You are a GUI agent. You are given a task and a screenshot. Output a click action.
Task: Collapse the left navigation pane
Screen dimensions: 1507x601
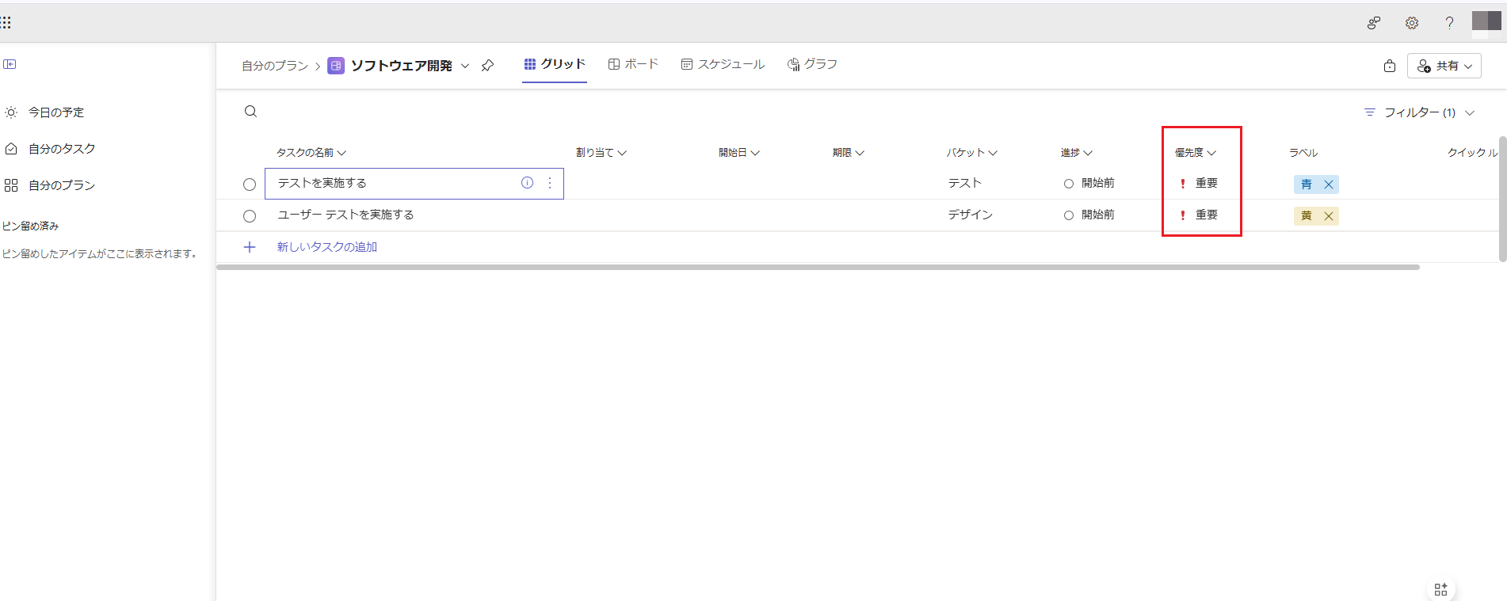pyautogui.click(x=10, y=64)
